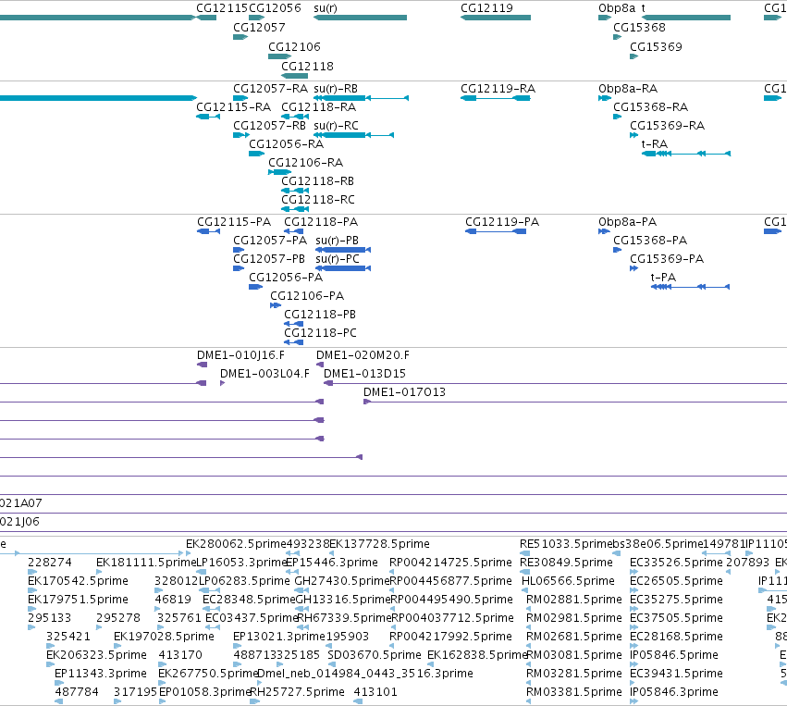This screenshot has width=787, height=706.
Task: Click the t-PA protein label
Action: [x=663, y=278]
